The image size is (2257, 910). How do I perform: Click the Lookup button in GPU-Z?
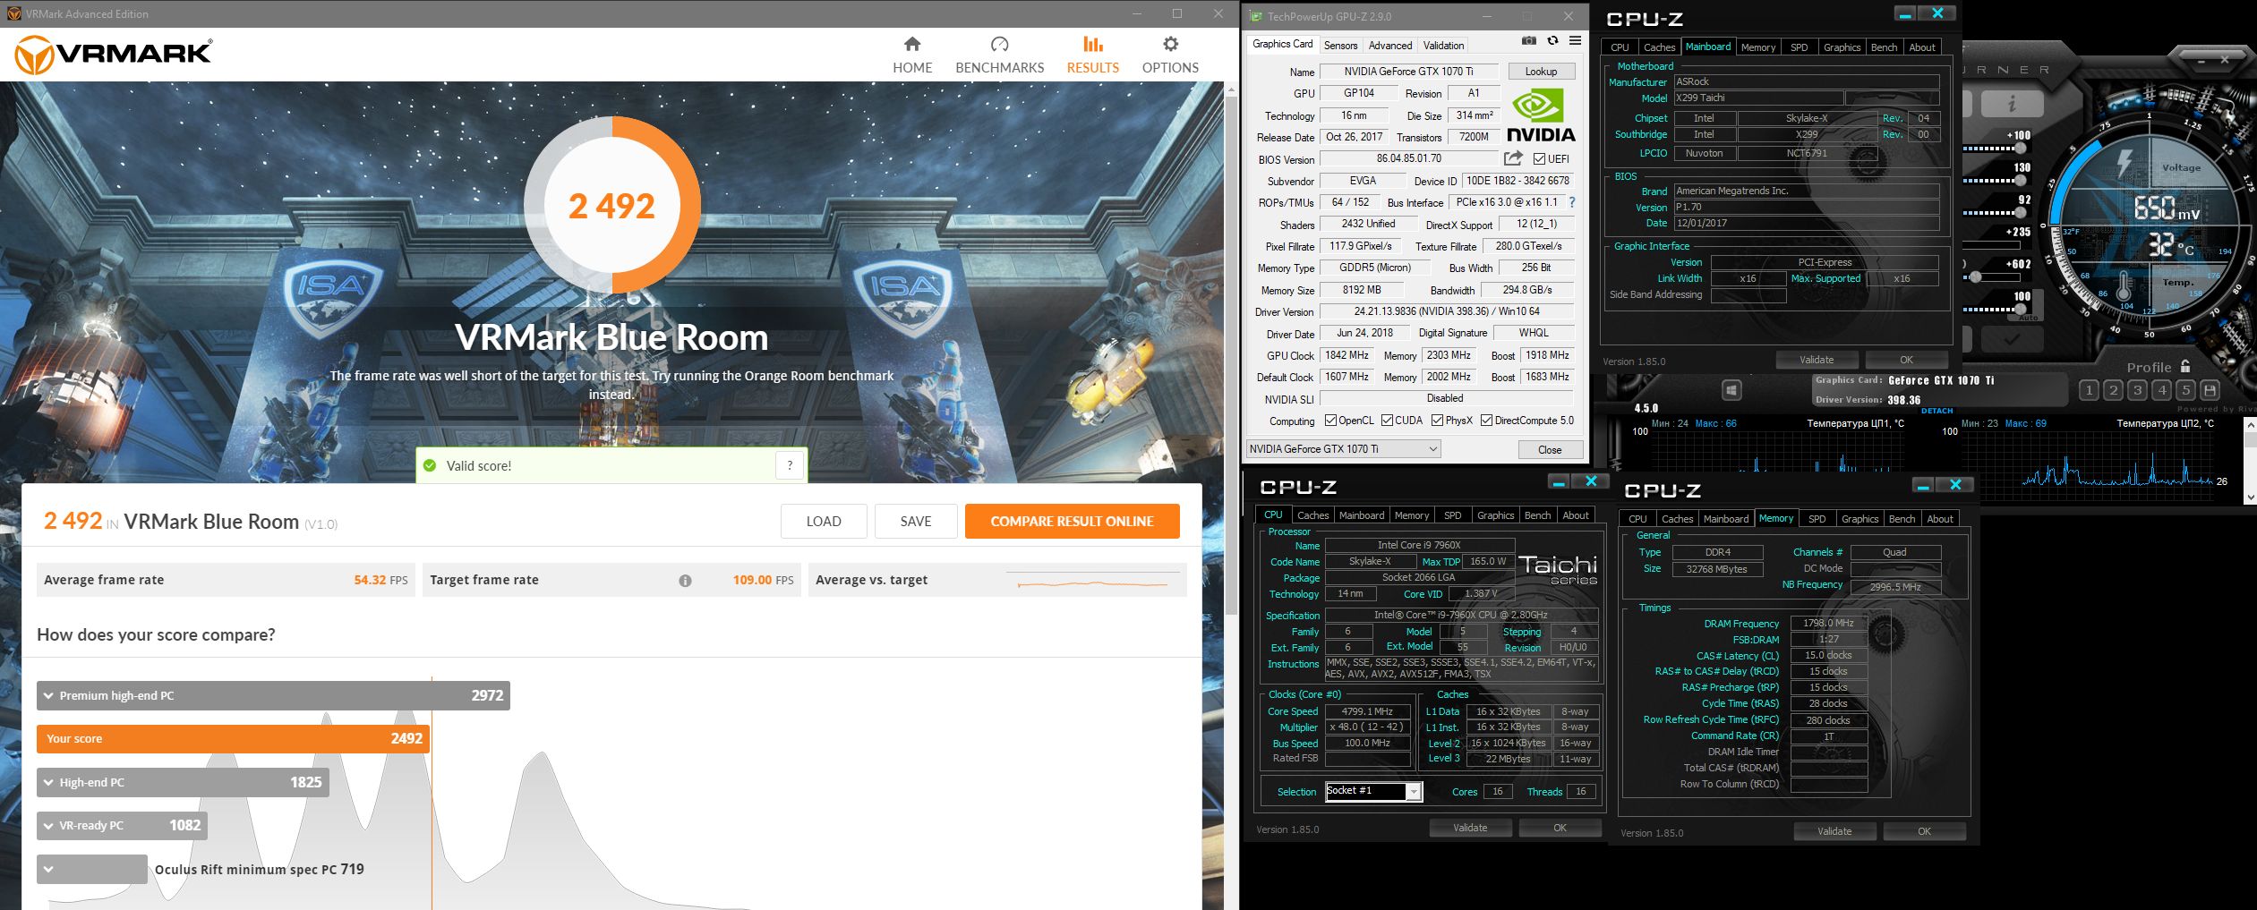tap(1541, 72)
